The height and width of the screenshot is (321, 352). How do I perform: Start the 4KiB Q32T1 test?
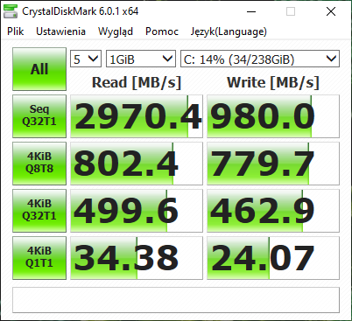pyautogui.click(x=39, y=211)
